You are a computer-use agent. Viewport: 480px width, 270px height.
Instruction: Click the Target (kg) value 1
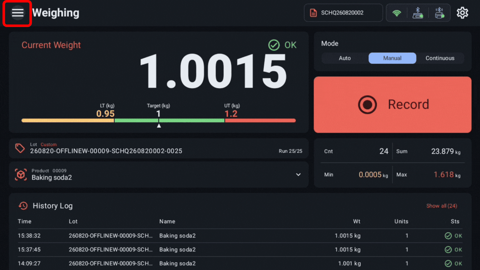(158, 114)
